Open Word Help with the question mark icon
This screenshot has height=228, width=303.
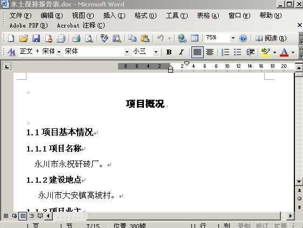click(243, 38)
